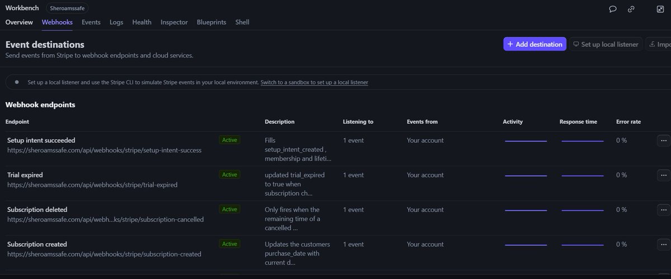Click the subscription-created endpoint URL
Viewport: 671px width, 279px height.
[104, 254]
